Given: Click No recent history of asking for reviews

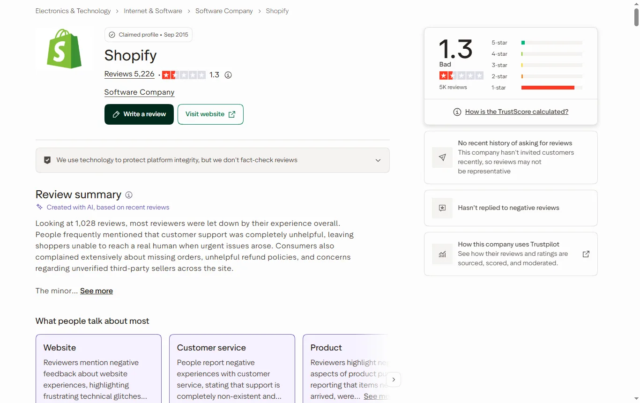Looking at the screenshot, I should (x=515, y=143).
